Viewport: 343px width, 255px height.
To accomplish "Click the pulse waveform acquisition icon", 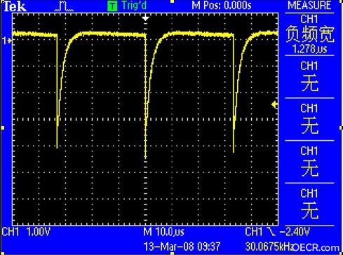I will point(64,6).
